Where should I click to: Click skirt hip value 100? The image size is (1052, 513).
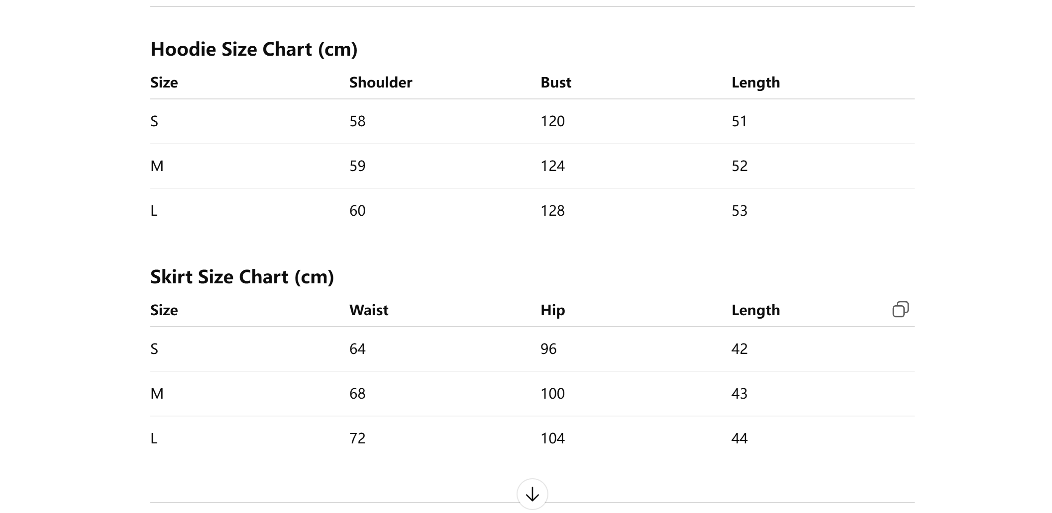point(552,394)
